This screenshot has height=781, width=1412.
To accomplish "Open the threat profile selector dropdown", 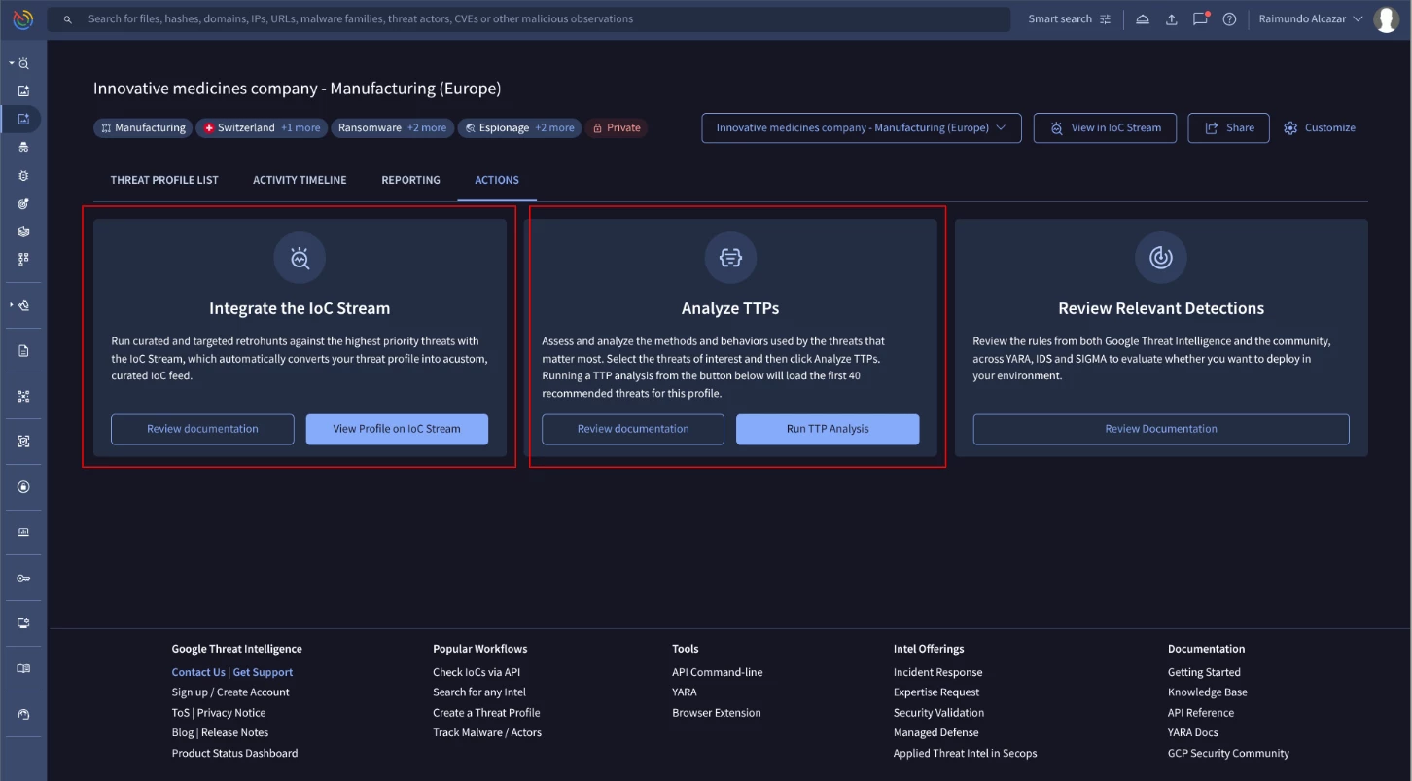I will [x=862, y=127].
